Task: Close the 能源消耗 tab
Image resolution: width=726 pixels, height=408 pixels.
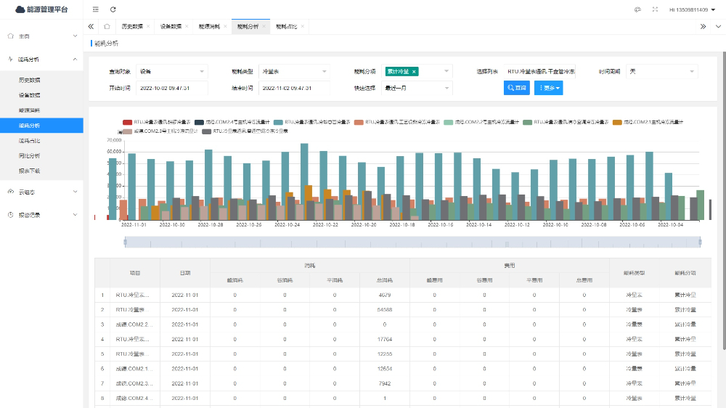Action: (x=225, y=26)
